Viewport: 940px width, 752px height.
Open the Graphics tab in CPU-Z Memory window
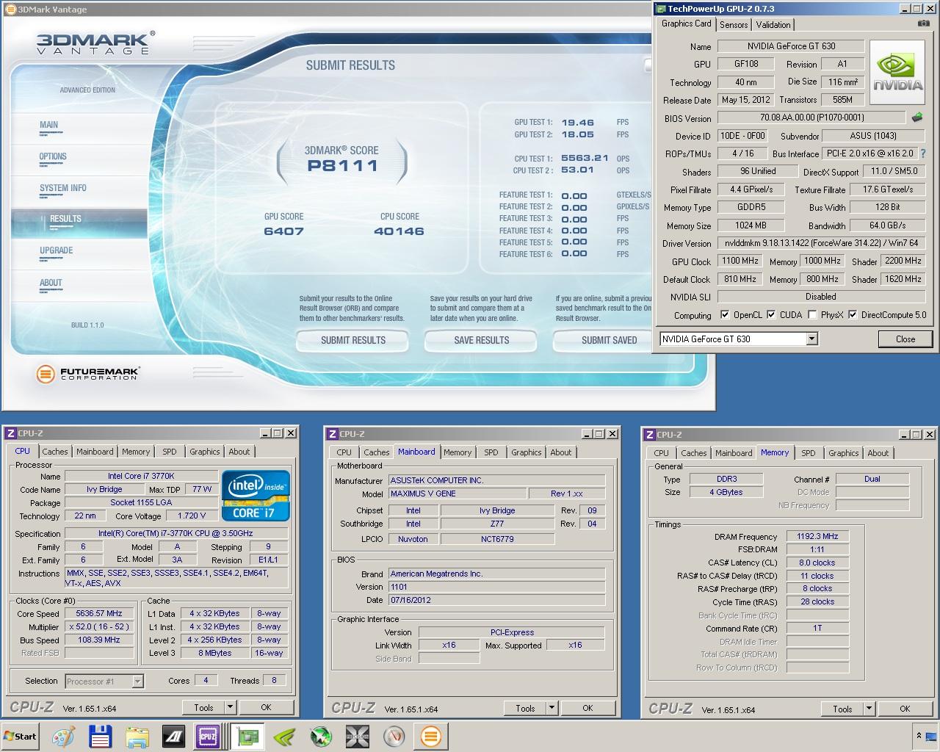pyautogui.click(x=843, y=453)
